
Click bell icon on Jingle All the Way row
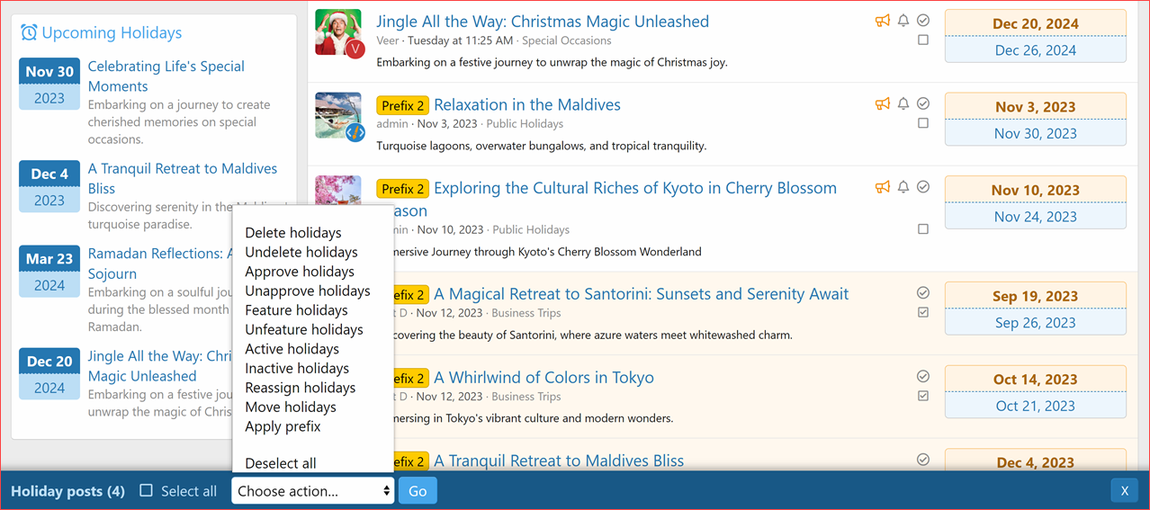pos(903,21)
